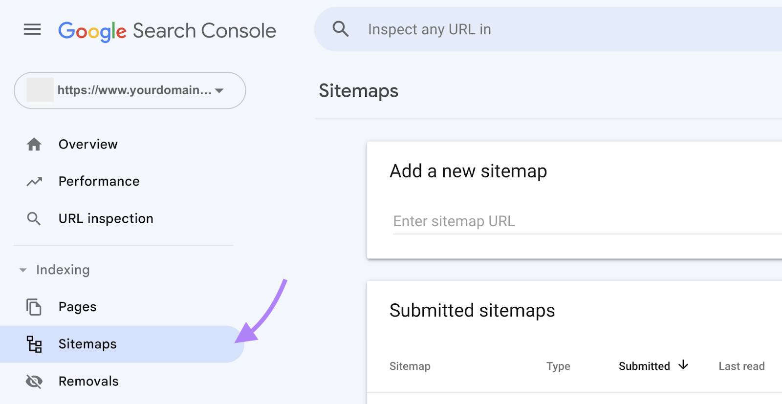This screenshot has width=782, height=404.
Task: Collapse the Indexing section
Action: click(23, 270)
